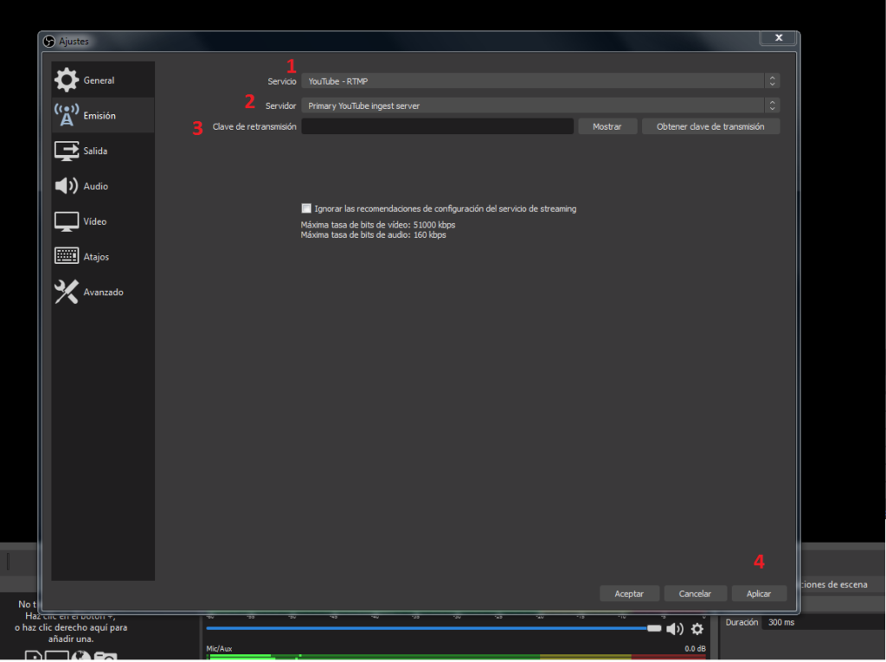
Task: Confirm settings with Aceptar
Action: [629, 594]
